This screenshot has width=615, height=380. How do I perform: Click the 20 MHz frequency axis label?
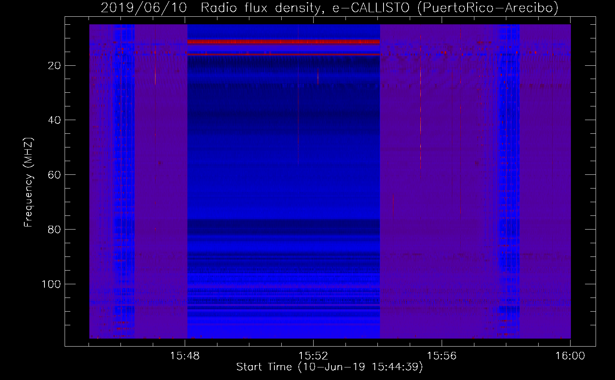pos(55,66)
